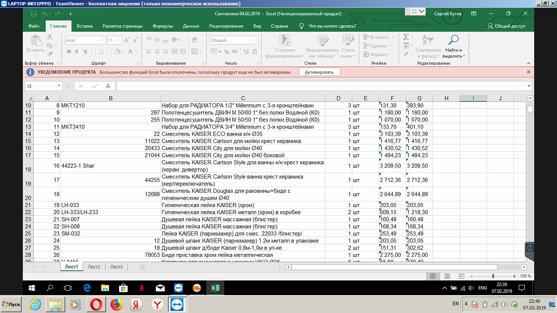
Task: Switch to the Данные tab
Action: click(191, 26)
